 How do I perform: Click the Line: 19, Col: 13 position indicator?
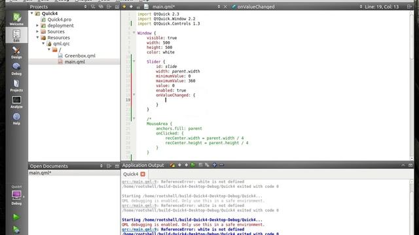[382, 7]
